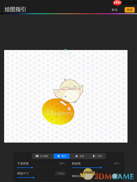Click the green rotation node above canvas

pos(65,50)
